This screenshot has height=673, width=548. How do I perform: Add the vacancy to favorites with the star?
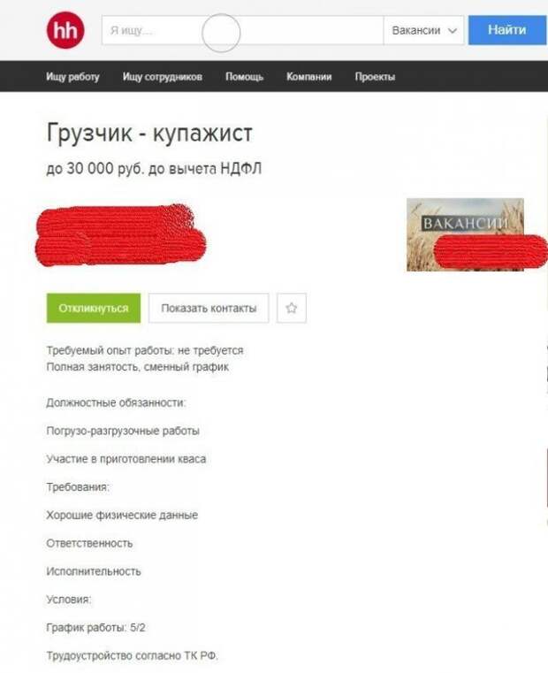[x=292, y=308]
